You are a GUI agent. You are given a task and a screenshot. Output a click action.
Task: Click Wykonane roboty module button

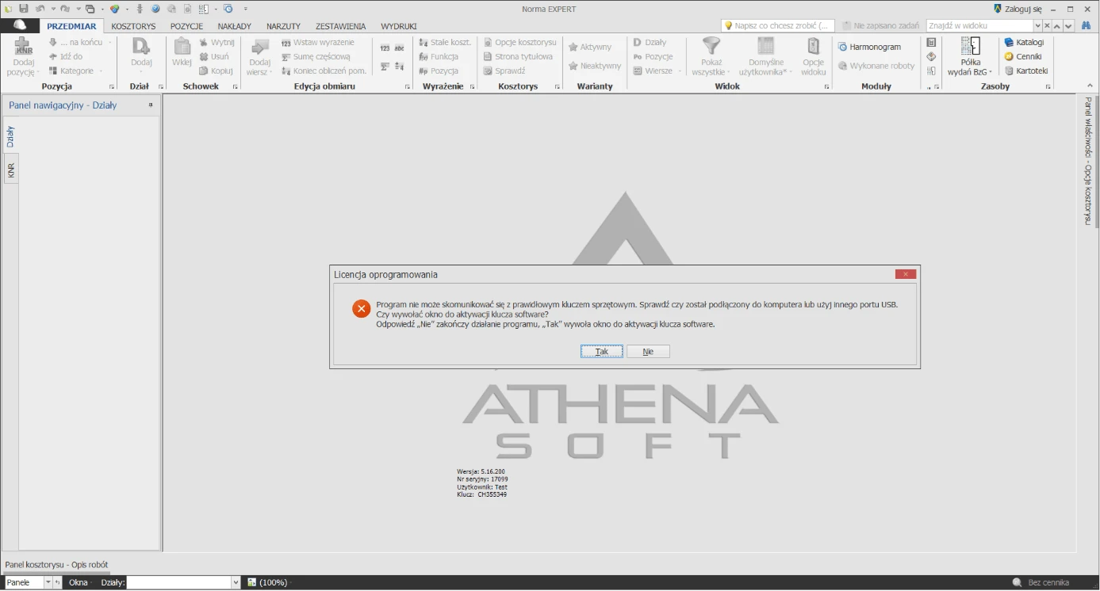[876, 66]
